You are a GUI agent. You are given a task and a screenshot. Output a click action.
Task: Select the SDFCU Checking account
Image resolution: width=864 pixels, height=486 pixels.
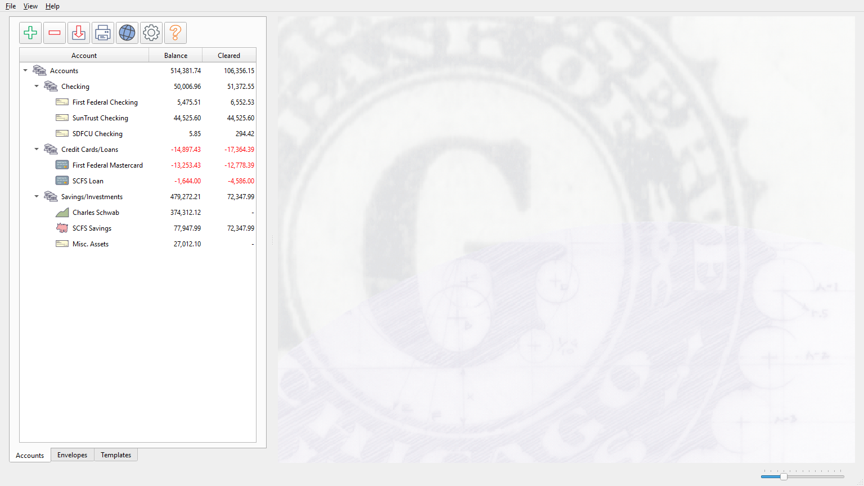click(x=97, y=134)
